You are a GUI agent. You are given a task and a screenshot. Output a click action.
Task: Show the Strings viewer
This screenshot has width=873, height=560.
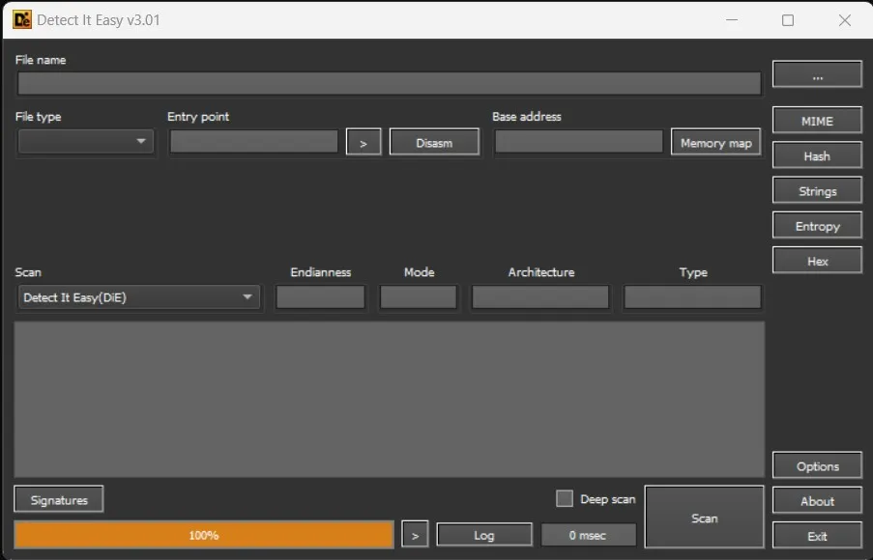pos(817,191)
